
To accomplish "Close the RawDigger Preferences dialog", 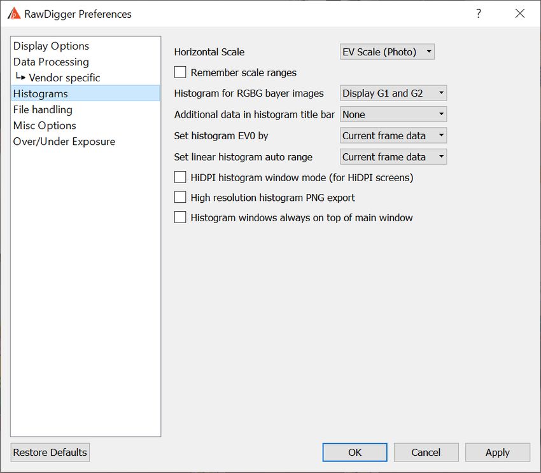I will 520,13.
